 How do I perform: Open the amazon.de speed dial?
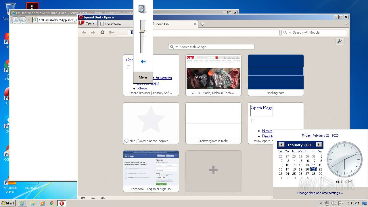click(151, 123)
